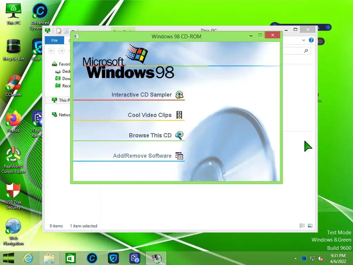Click the search box in This PC window

[296, 51]
